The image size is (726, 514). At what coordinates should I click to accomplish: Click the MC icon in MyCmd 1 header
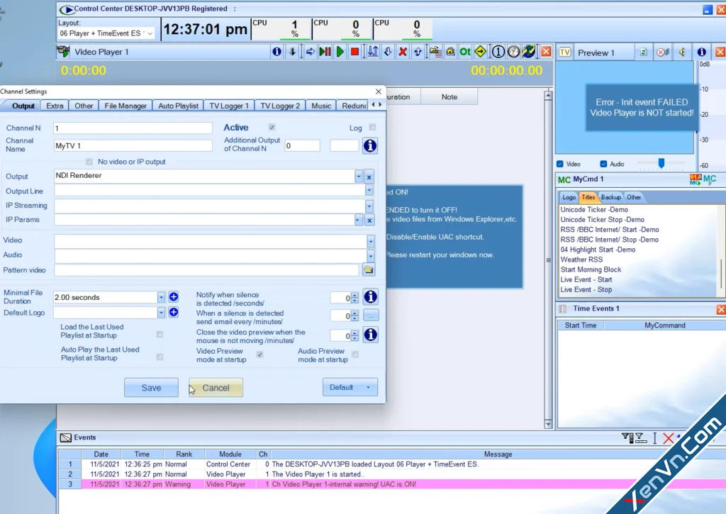pos(709,179)
